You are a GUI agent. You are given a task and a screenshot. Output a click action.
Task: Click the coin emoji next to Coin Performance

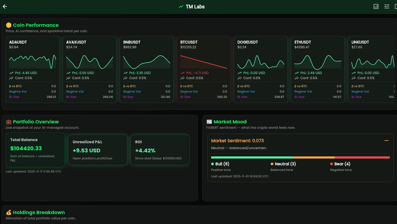click(x=9, y=25)
